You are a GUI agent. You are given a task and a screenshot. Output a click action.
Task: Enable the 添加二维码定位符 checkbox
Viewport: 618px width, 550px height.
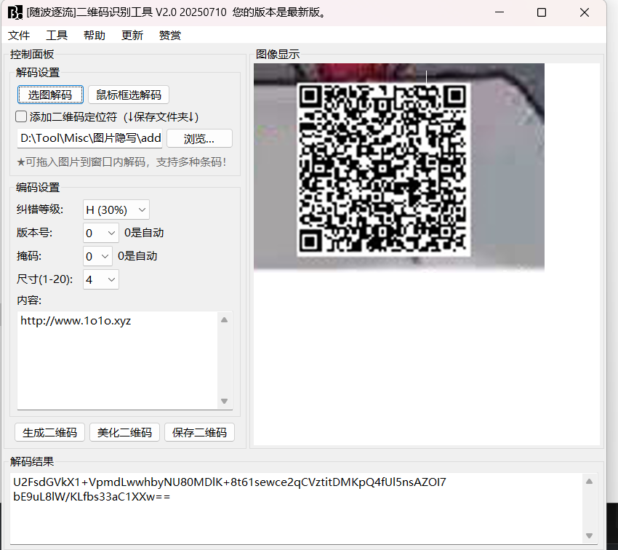(x=21, y=117)
